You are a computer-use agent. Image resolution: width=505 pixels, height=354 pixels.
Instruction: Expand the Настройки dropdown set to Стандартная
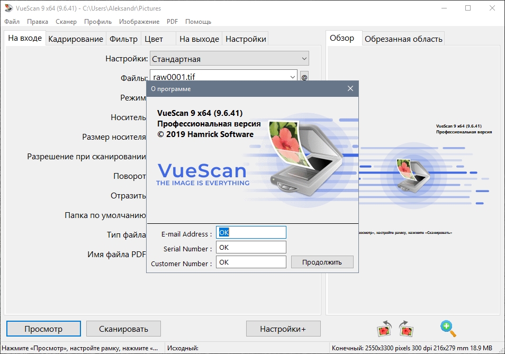click(x=304, y=59)
